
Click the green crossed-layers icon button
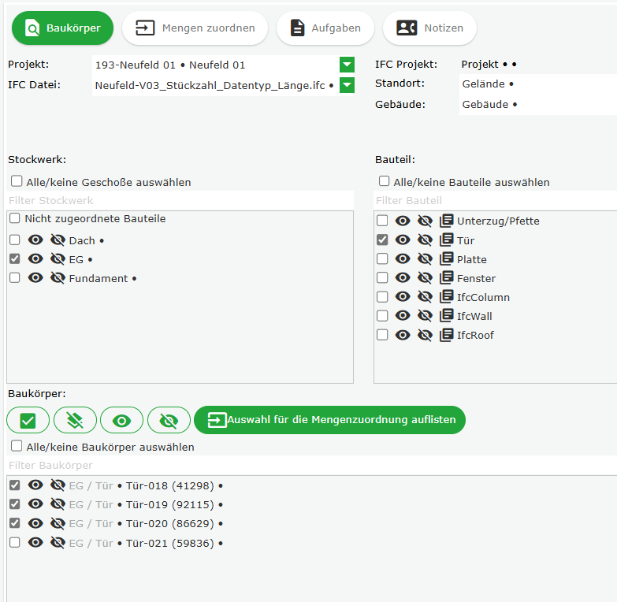click(75, 421)
